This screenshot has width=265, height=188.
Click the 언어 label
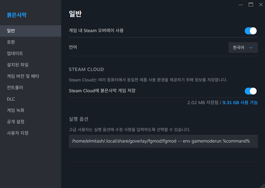[73, 47]
